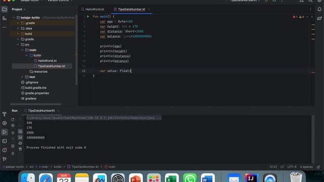Select gradle.properties file
324x182 pixels.
(37, 93)
